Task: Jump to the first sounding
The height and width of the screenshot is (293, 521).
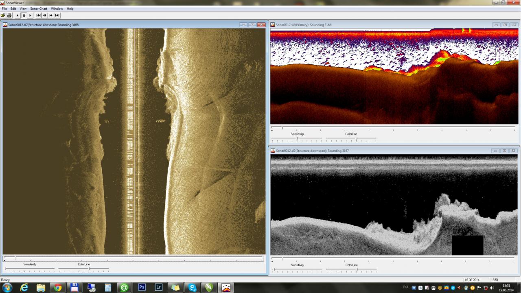Action: (38, 15)
